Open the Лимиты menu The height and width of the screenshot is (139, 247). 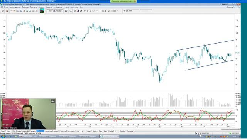click(x=49, y=7)
